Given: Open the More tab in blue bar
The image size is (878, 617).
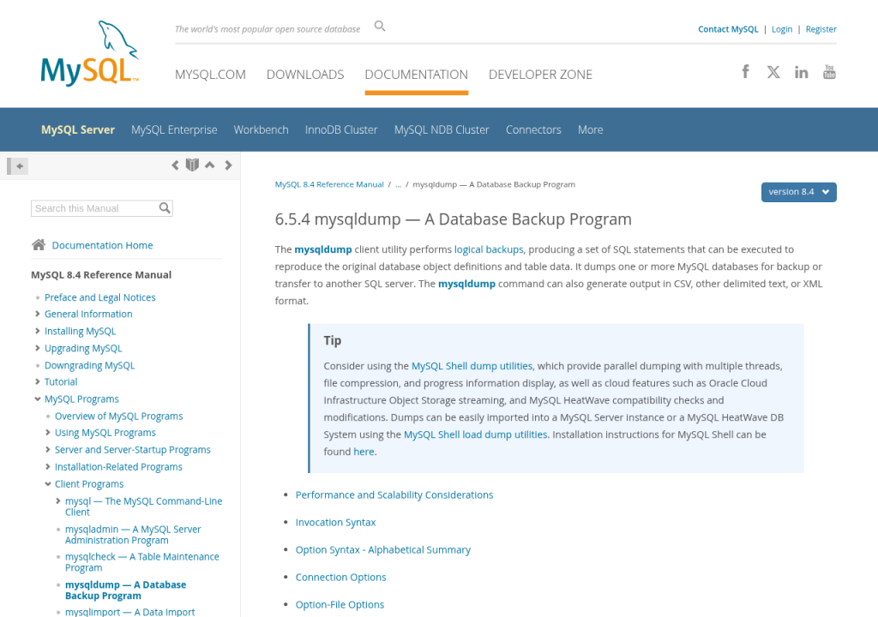Looking at the screenshot, I should pos(590,130).
